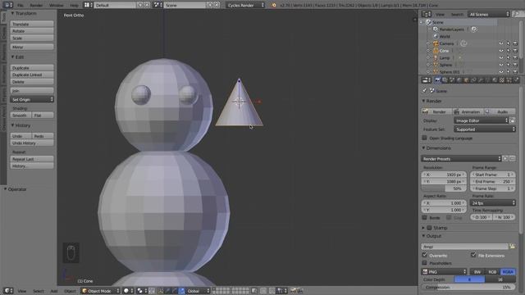Open the PNG file format dropdown
This screenshot has width=525, height=295.
coord(444,271)
